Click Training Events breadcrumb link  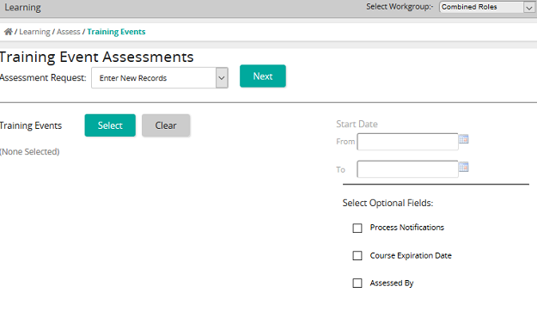click(117, 32)
